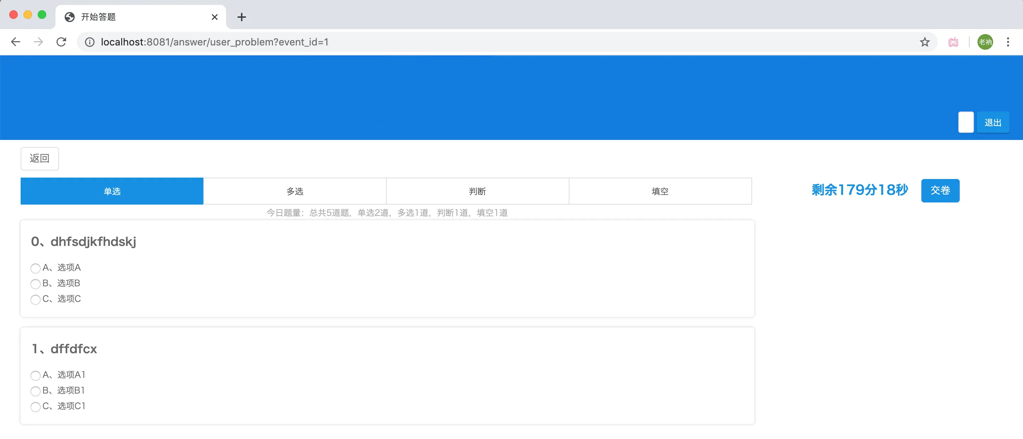Open the green profile avatar icon
Viewport: 1023px width, 439px height.
pyautogui.click(x=985, y=42)
